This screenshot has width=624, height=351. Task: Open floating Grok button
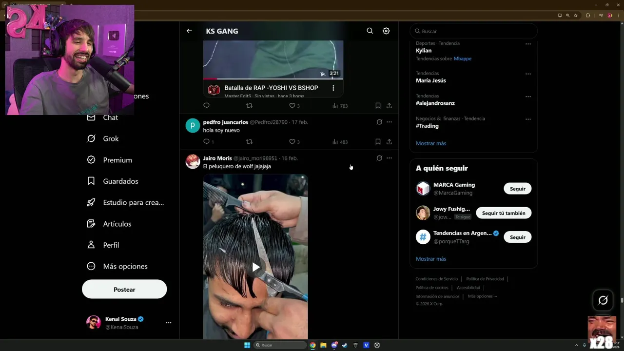click(x=603, y=300)
